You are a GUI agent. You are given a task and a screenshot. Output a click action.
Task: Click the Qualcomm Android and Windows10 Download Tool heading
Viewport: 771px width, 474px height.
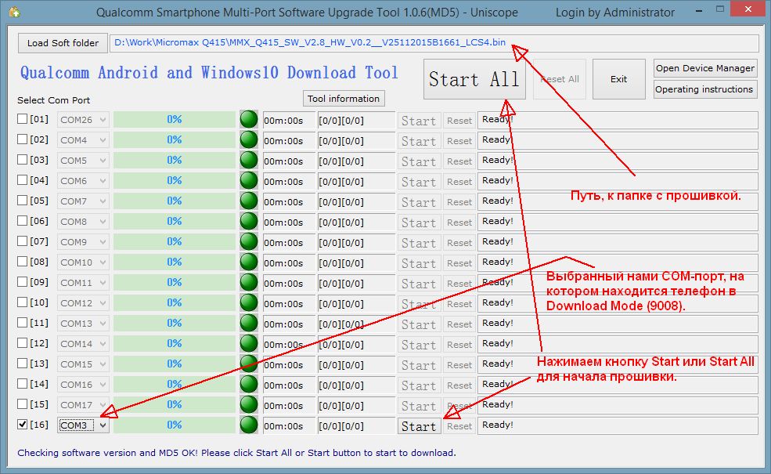[x=209, y=74]
